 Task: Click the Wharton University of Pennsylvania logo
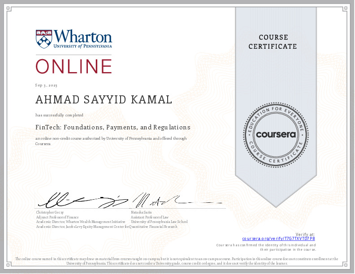[74, 39]
